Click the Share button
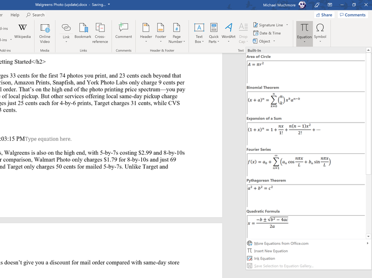Screen dimensions: 372x278 coord(324,15)
